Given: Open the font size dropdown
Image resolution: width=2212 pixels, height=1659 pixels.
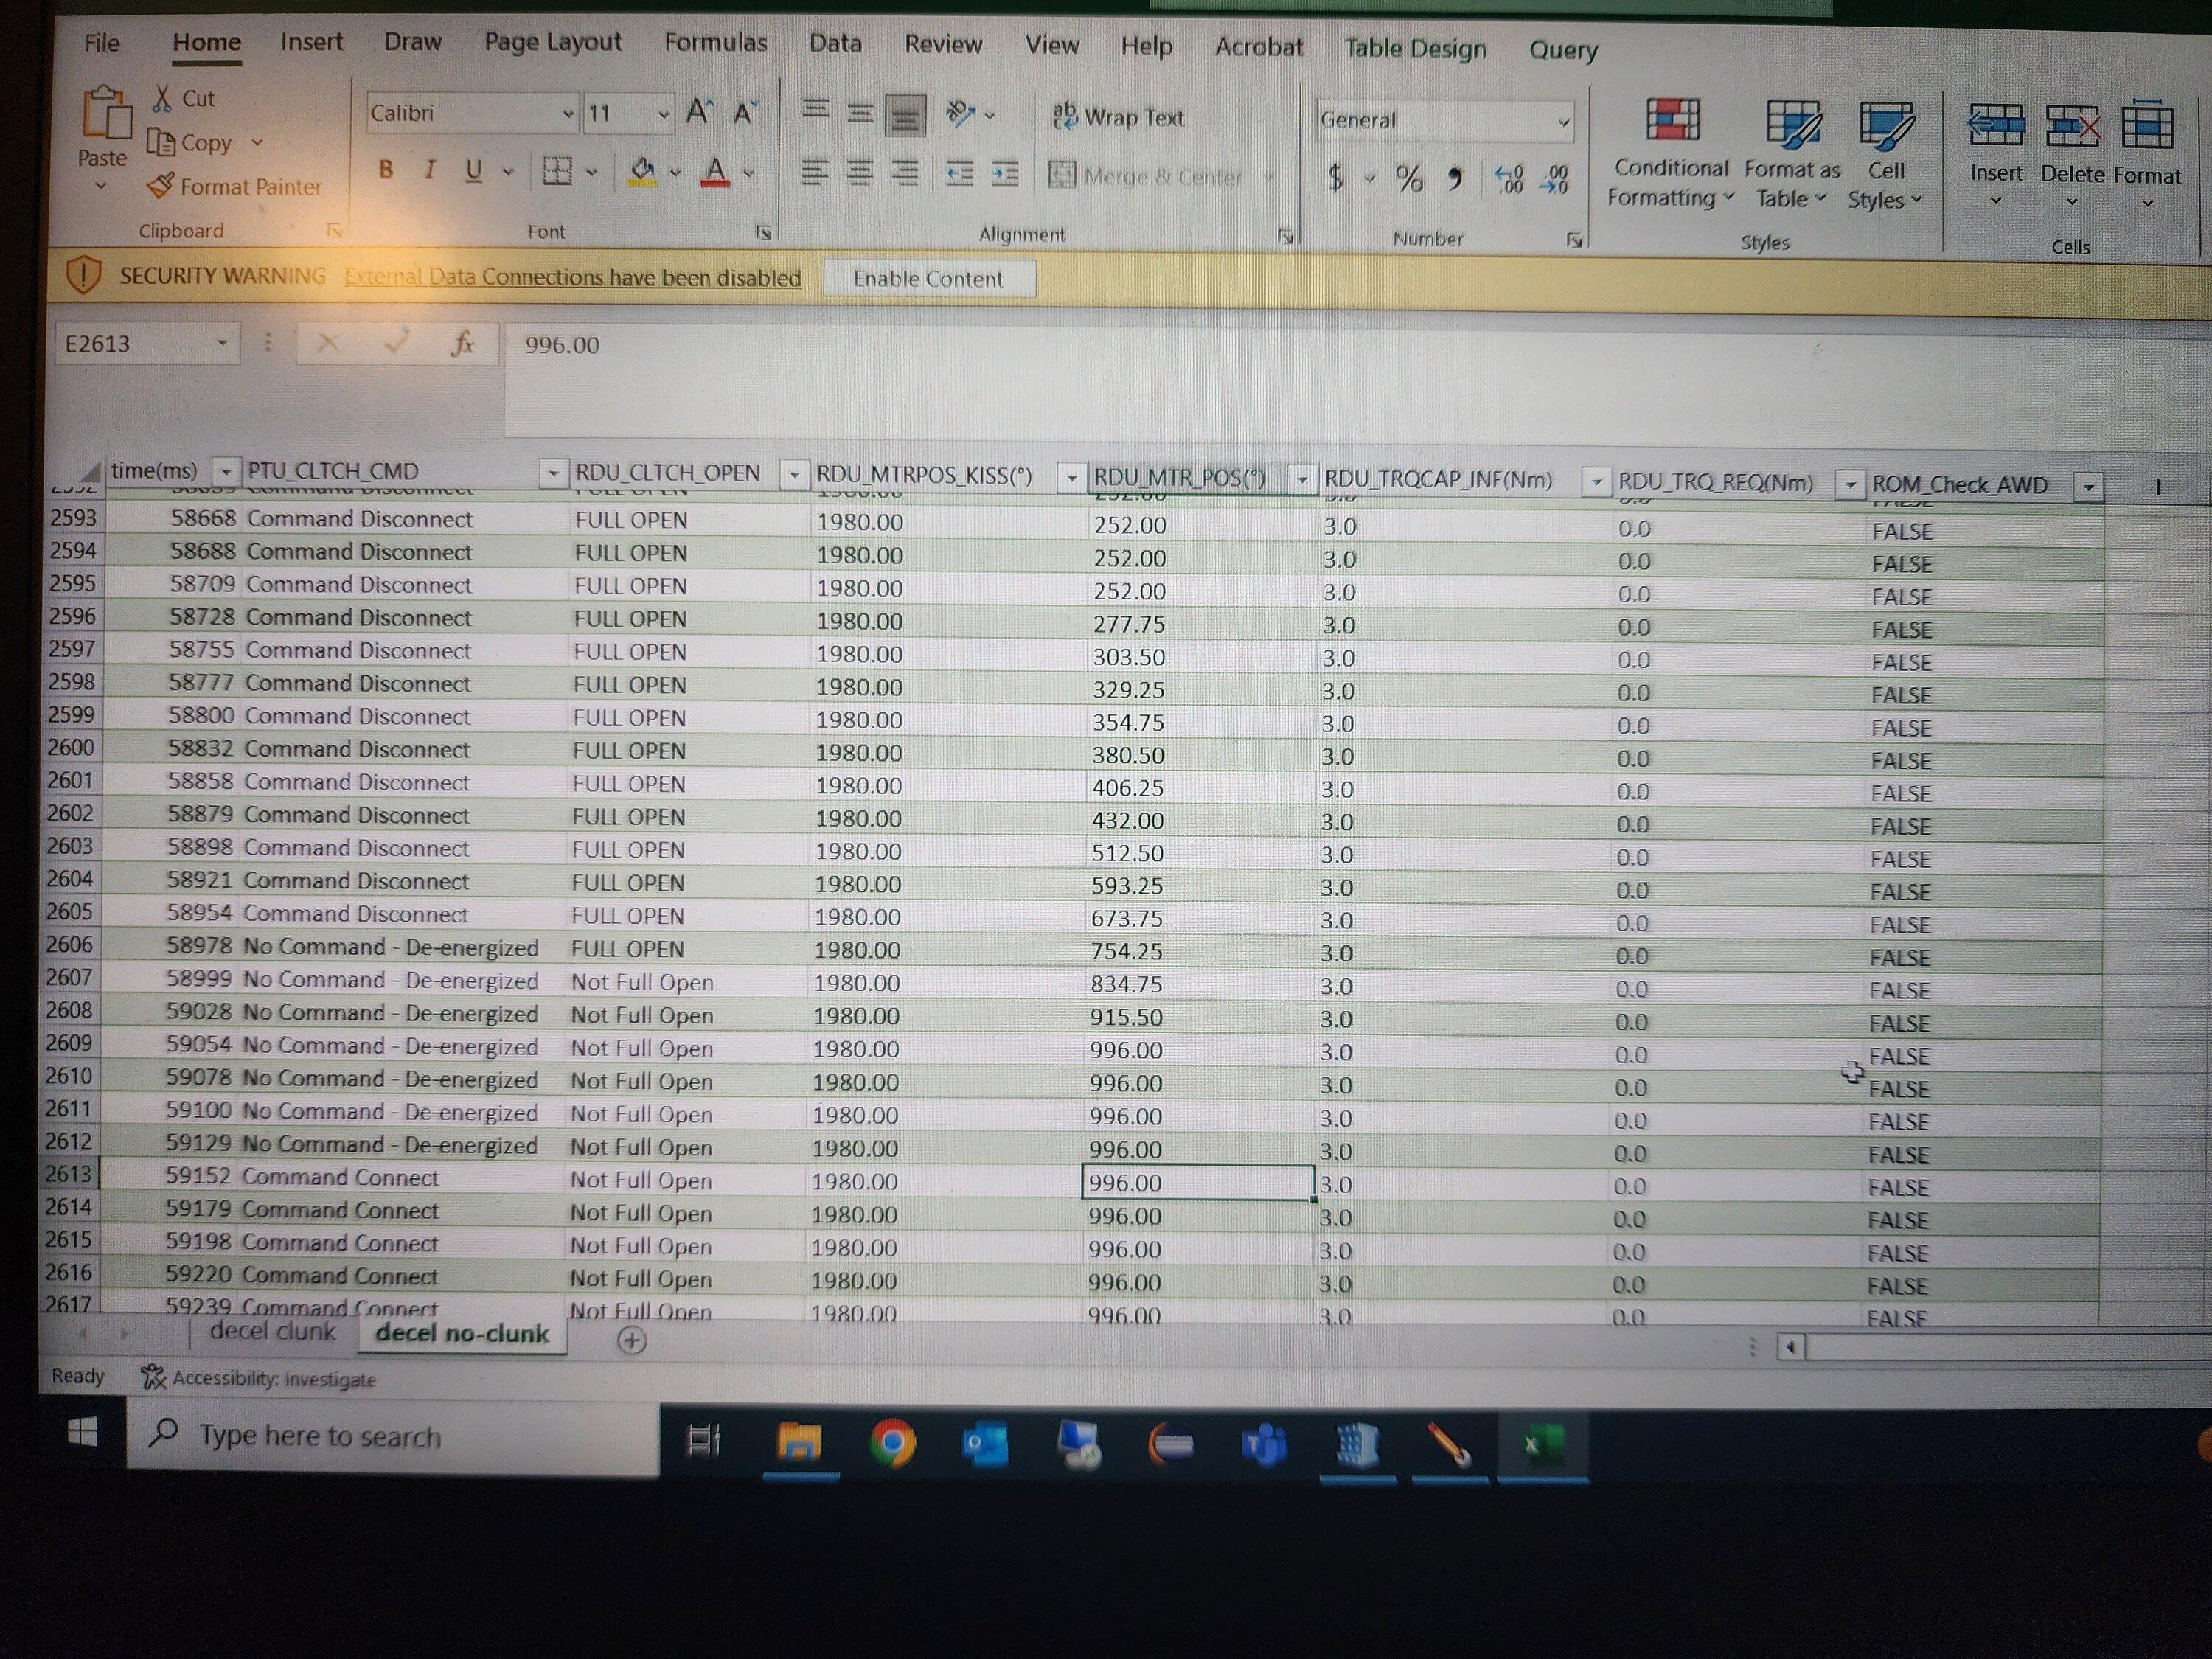Looking at the screenshot, I should [663, 114].
